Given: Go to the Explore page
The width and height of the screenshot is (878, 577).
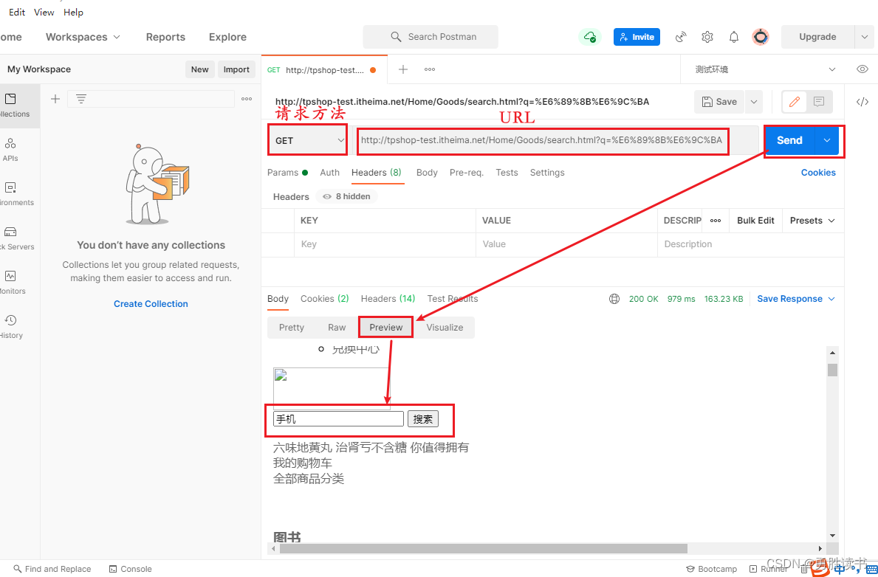Looking at the screenshot, I should [x=227, y=37].
